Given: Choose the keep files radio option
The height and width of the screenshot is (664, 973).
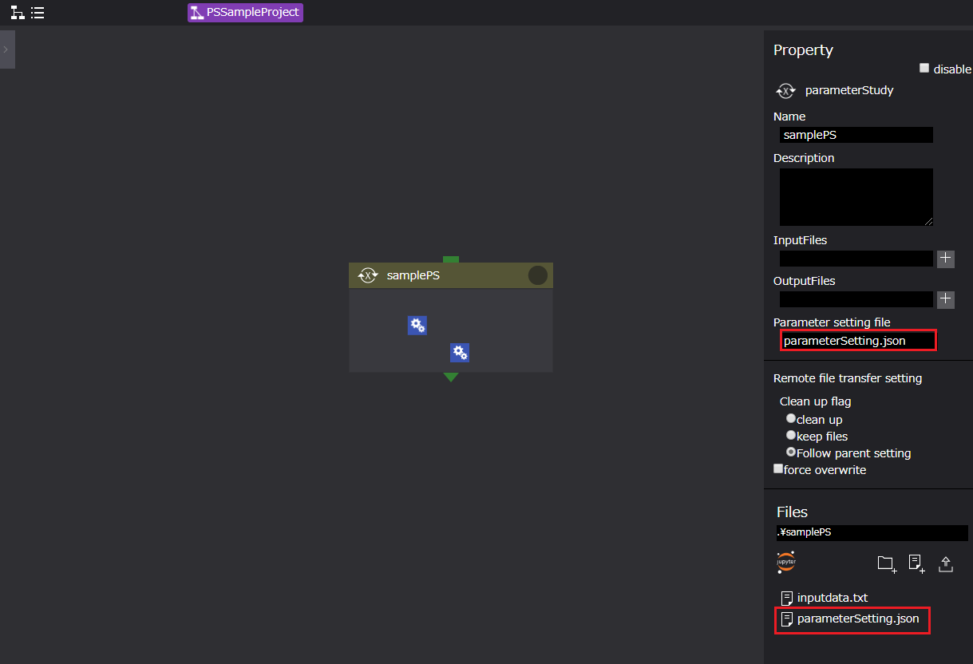Looking at the screenshot, I should coord(791,435).
